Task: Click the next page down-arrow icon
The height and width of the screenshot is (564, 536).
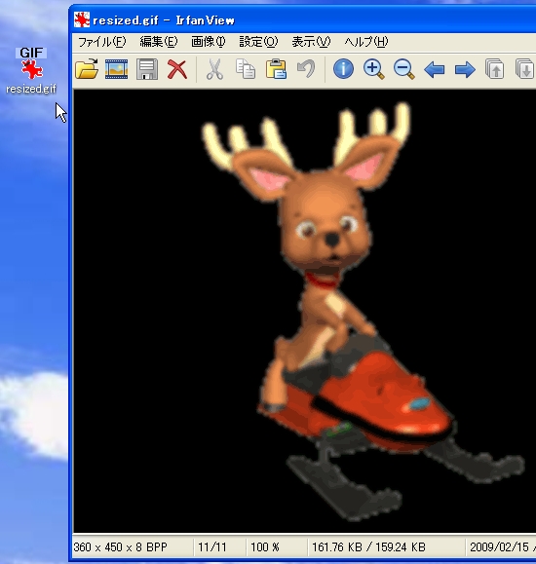Action: 524,69
